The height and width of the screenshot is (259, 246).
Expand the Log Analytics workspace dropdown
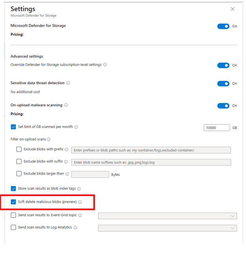(x=167, y=228)
